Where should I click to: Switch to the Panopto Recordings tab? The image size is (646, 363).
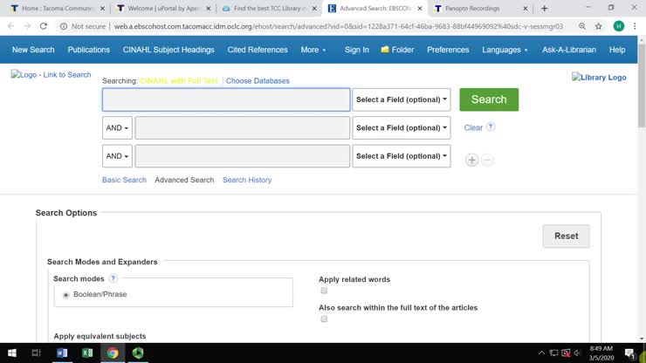480,8
